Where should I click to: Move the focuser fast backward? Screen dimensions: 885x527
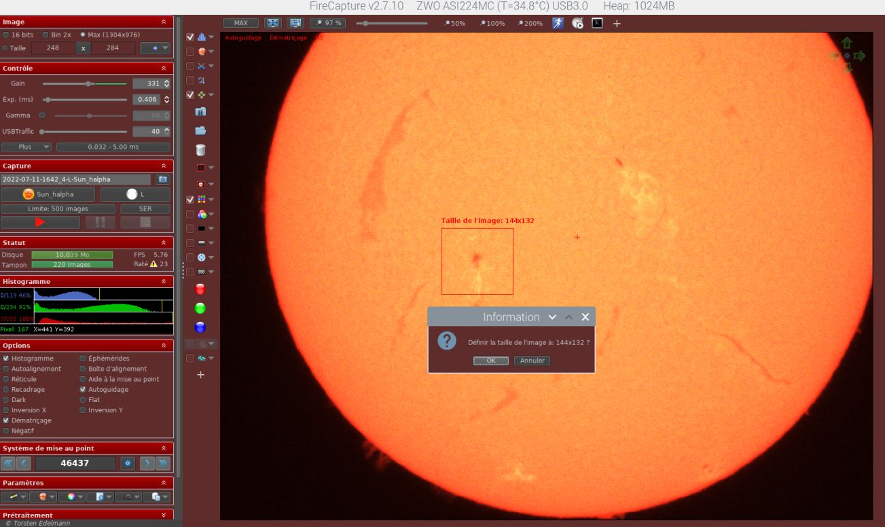pos(8,463)
